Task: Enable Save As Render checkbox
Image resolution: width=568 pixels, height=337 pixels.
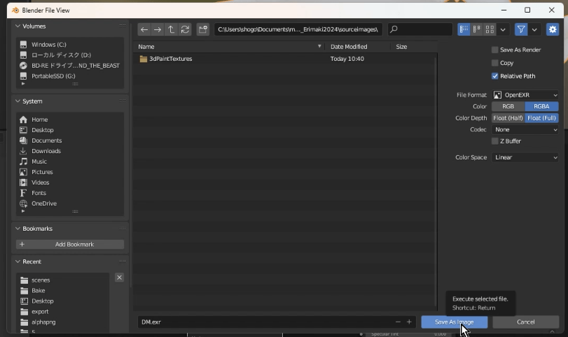Action: (x=495, y=50)
